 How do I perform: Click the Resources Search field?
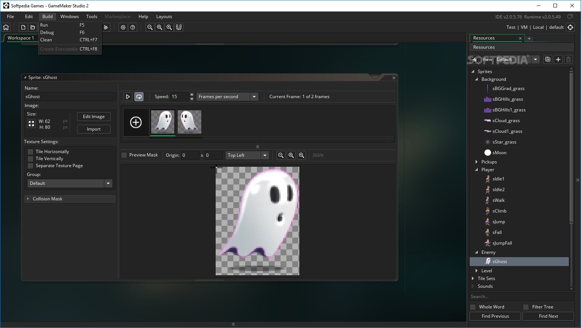click(x=521, y=297)
